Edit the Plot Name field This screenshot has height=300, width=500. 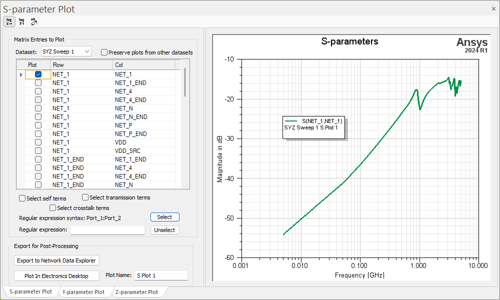[160, 275]
